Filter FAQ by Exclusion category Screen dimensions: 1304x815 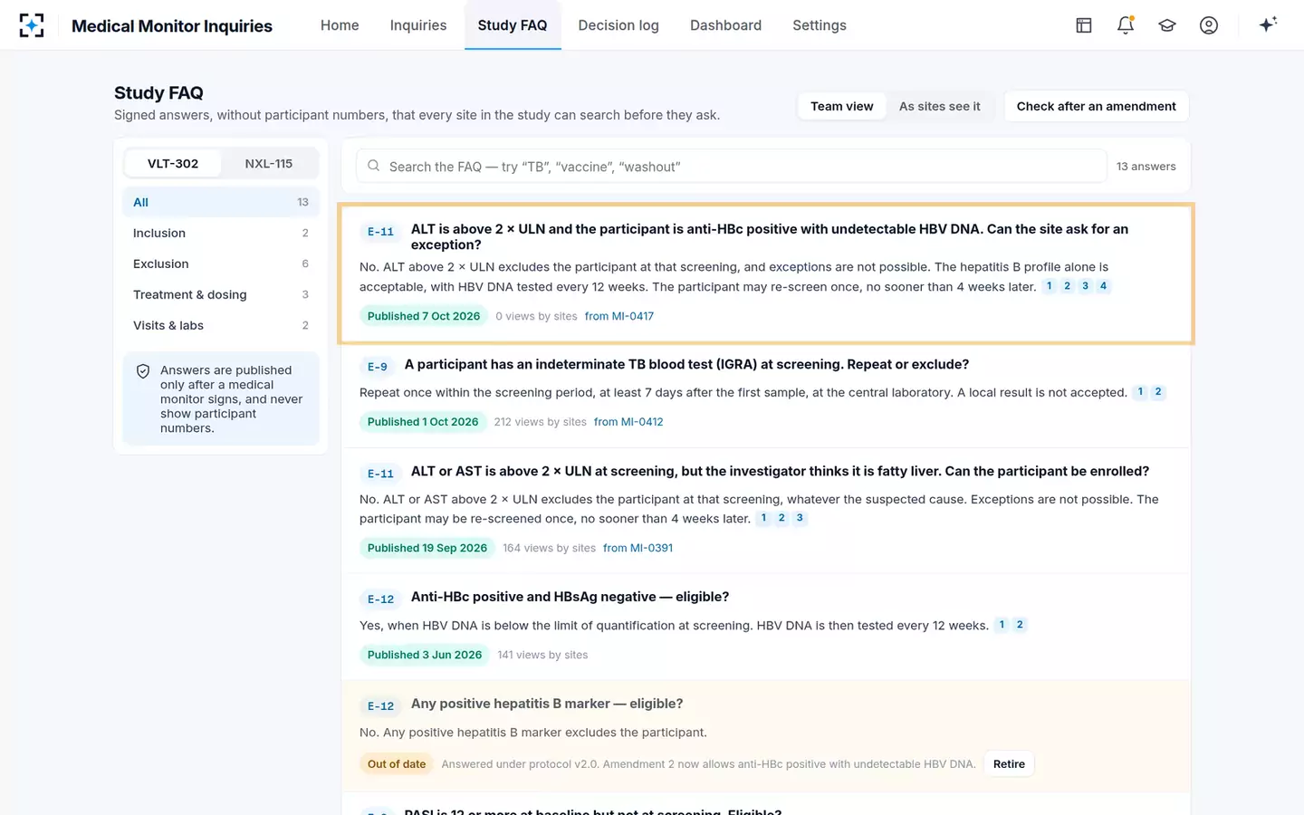tap(221, 264)
